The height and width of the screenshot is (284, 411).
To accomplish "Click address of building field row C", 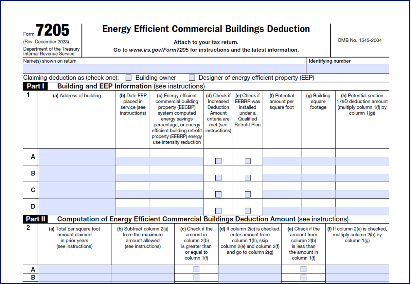I will pos(77,190).
